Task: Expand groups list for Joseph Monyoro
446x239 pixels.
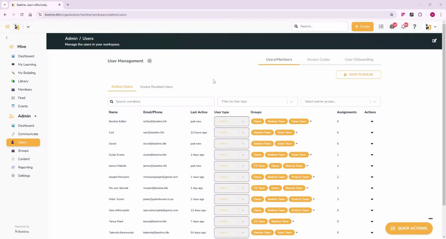Action: (x=314, y=177)
